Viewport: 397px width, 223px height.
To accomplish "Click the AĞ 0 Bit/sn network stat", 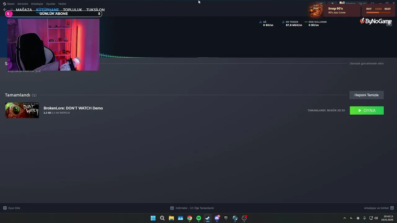I will (x=266, y=24).
